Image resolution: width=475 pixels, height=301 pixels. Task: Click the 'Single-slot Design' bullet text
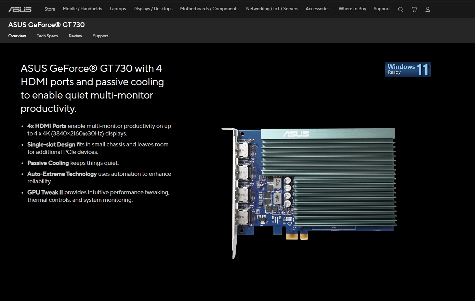[x=98, y=148]
